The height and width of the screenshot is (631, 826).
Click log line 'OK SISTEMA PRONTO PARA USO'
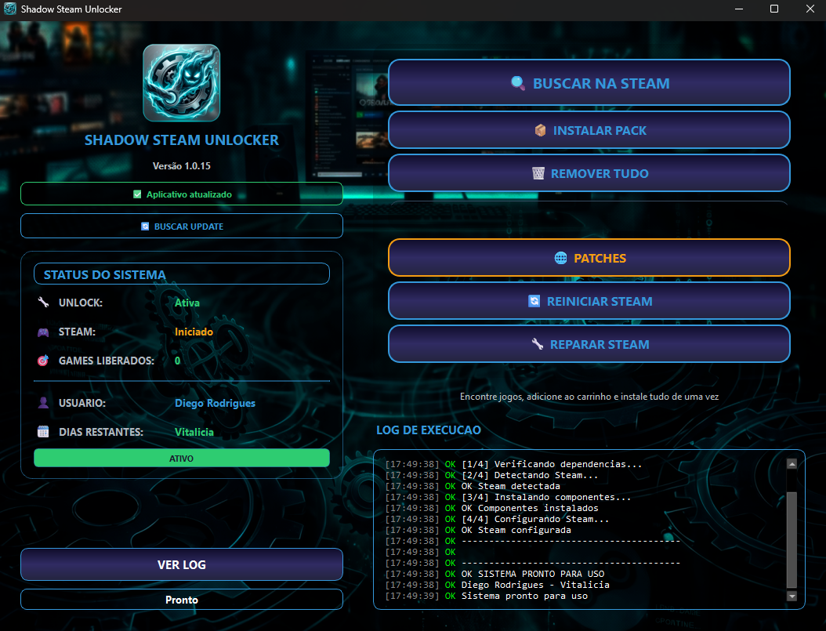(x=533, y=574)
